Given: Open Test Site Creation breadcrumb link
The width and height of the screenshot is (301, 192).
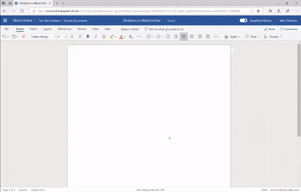Looking at the screenshot, I should coord(49,20).
